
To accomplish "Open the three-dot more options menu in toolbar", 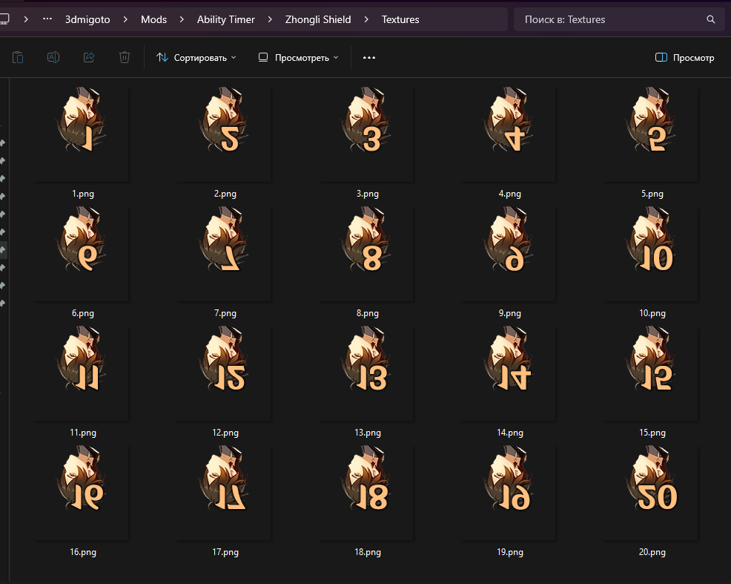I will tap(369, 57).
